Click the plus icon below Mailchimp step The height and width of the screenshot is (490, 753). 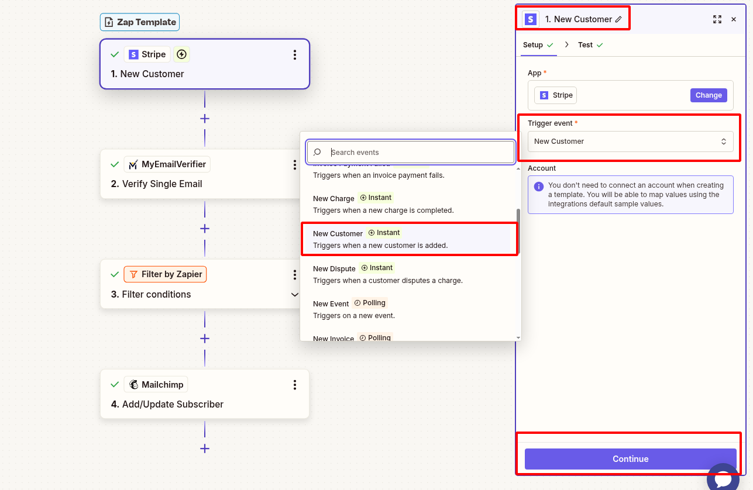tap(204, 448)
